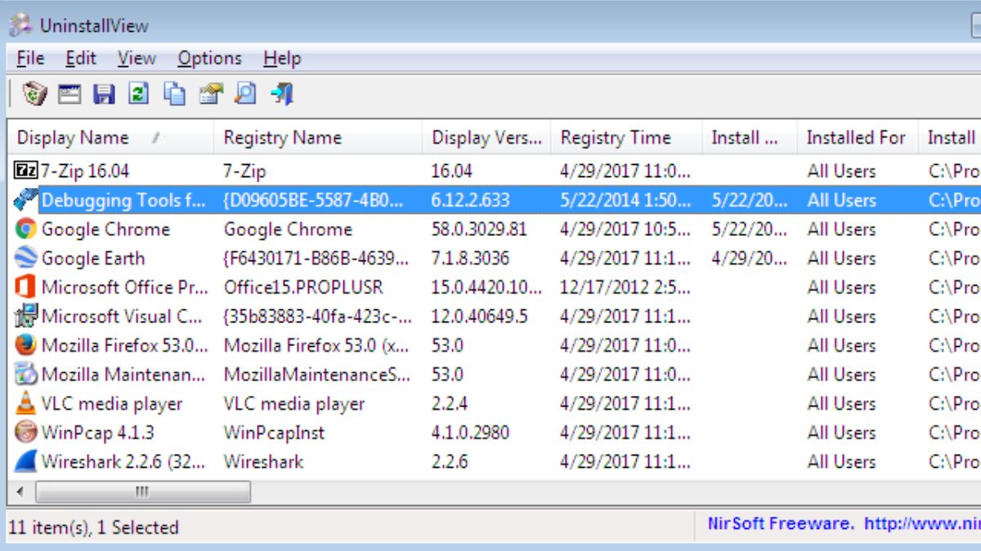Sort by the Registry Time column header
This screenshot has width=981, height=551.
626,138
